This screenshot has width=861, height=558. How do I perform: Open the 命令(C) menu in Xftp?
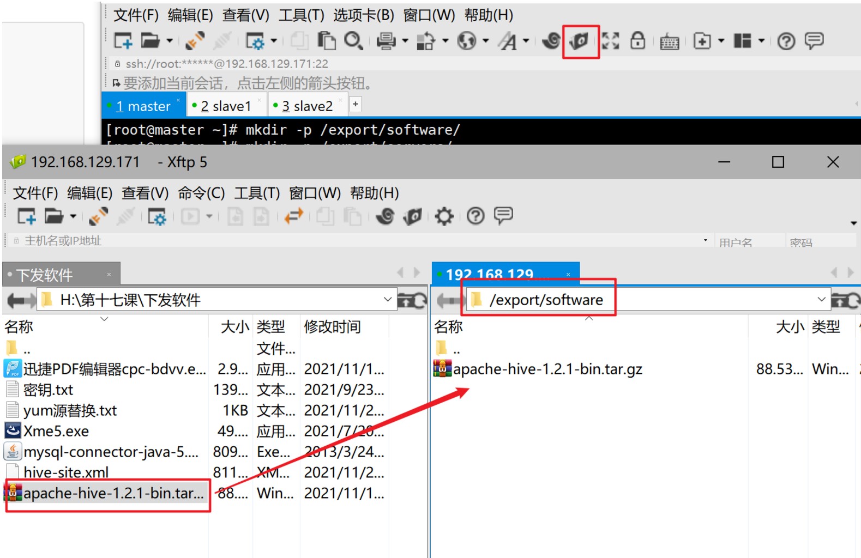tap(201, 193)
